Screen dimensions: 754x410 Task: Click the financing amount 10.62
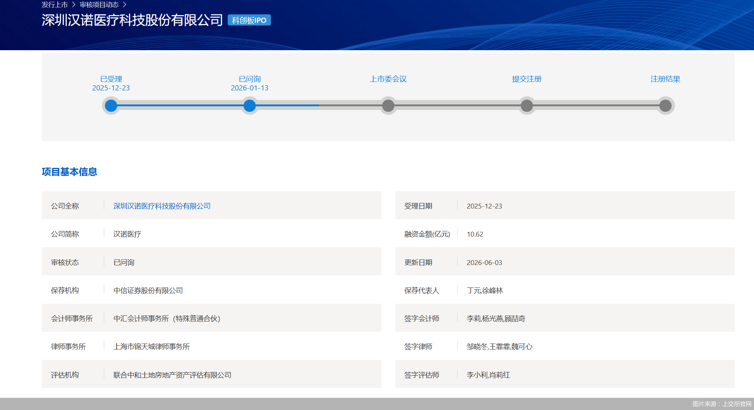475,234
